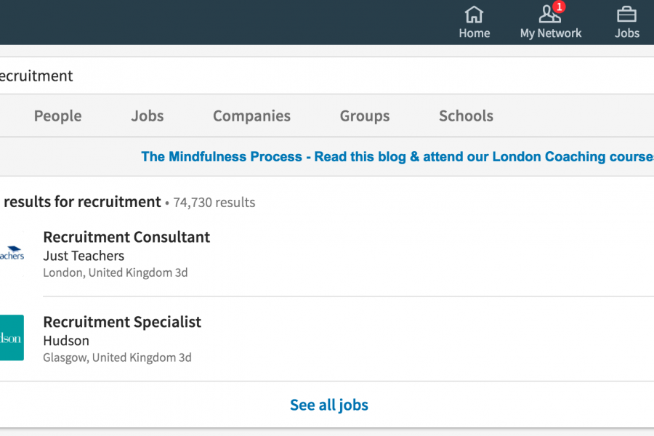
Task: Click the Home house icon
Action: [x=474, y=15]
